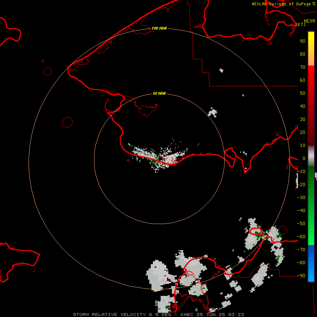Click the -50 value on the velocity scale
Screen dimensions: 317x317
[x=301, y=224]
